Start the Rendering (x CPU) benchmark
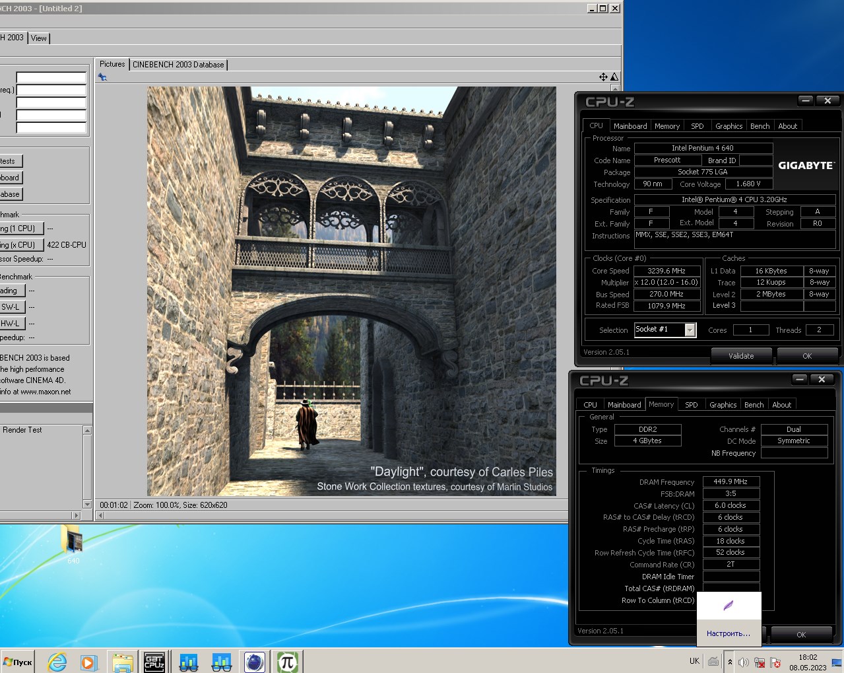Screen dimensions: 844x673 [22, 245]
